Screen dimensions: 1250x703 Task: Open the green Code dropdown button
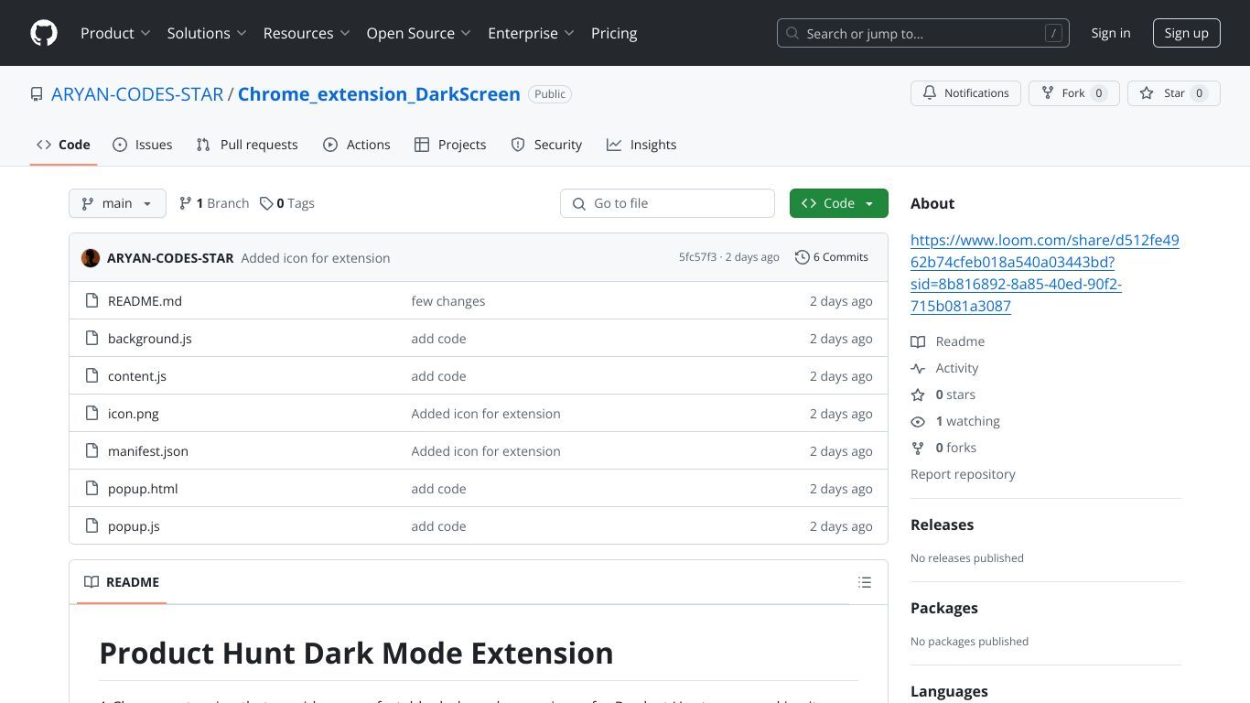click(x=838, y=203)
